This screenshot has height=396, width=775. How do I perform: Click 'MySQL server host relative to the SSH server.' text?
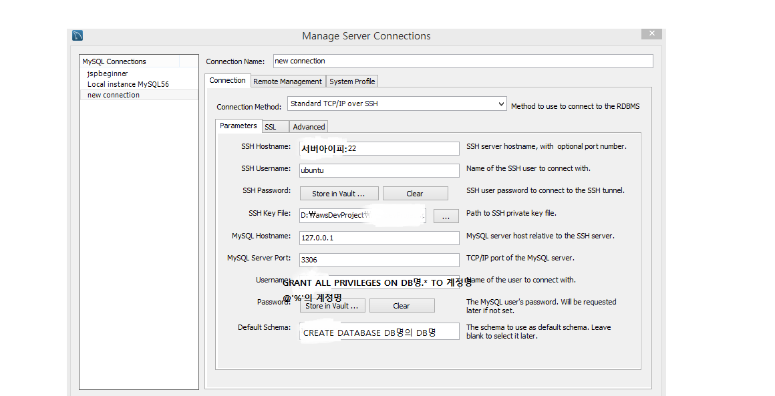[x=540, y=236]
